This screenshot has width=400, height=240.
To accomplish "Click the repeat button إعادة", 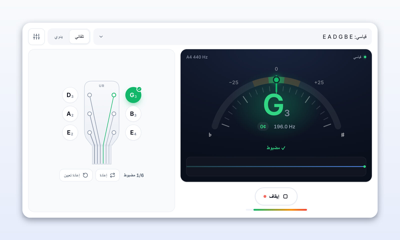I will [x=107, y=175].
